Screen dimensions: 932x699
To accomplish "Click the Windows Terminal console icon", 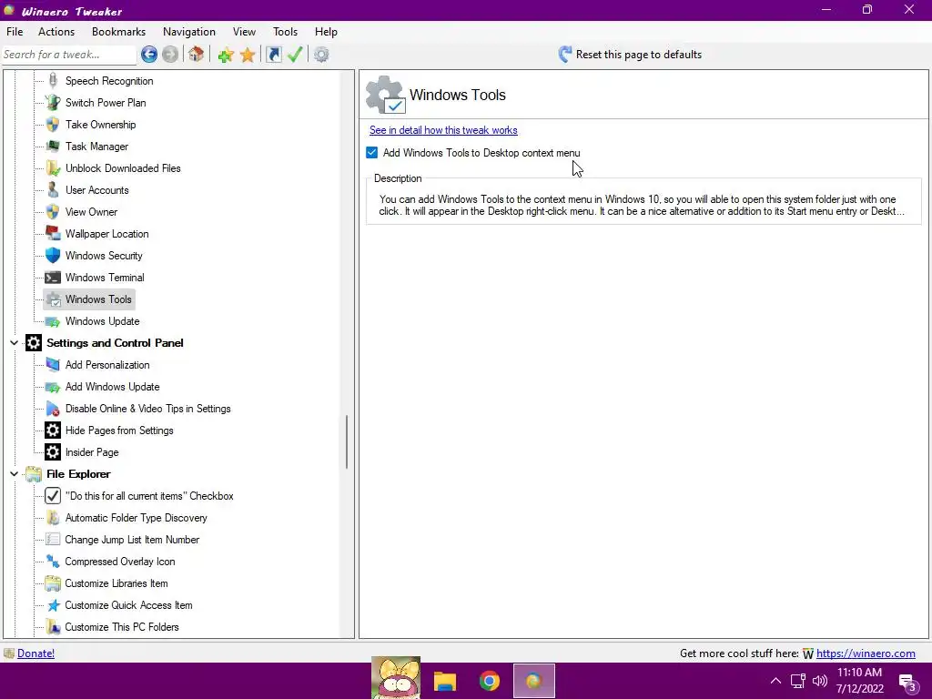I will (x=53, y=278).
